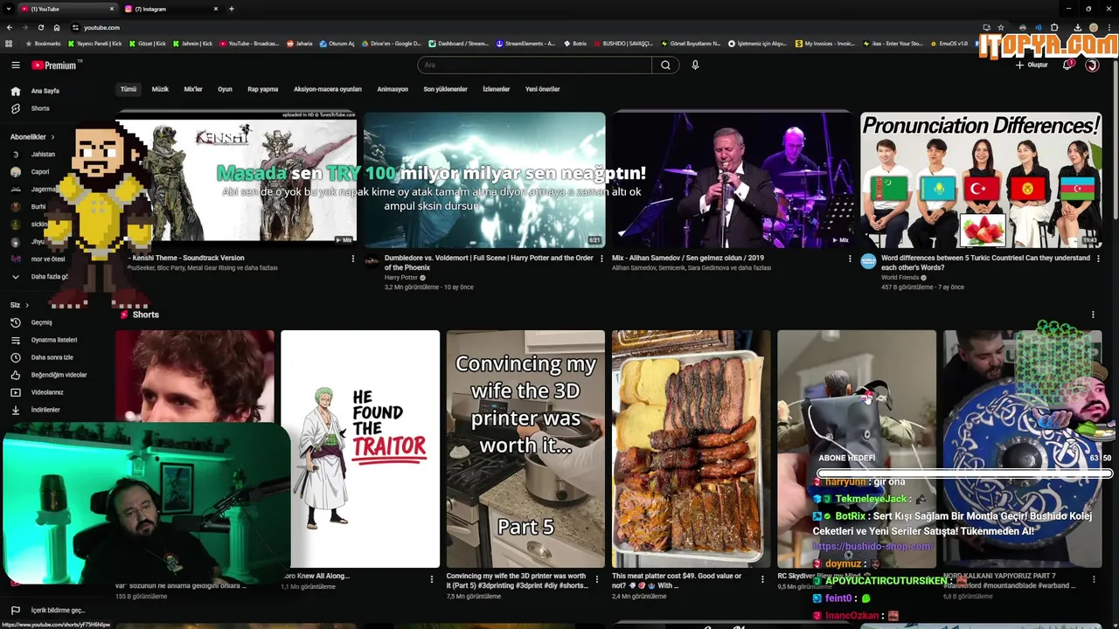Select the İzlenenler filter chip
Screen dimensions: 1119x629
(x=497, y=89)
